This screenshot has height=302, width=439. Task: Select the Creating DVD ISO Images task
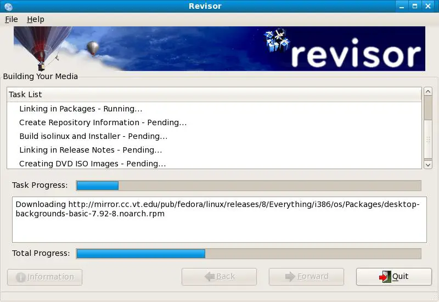click(92, 164)
